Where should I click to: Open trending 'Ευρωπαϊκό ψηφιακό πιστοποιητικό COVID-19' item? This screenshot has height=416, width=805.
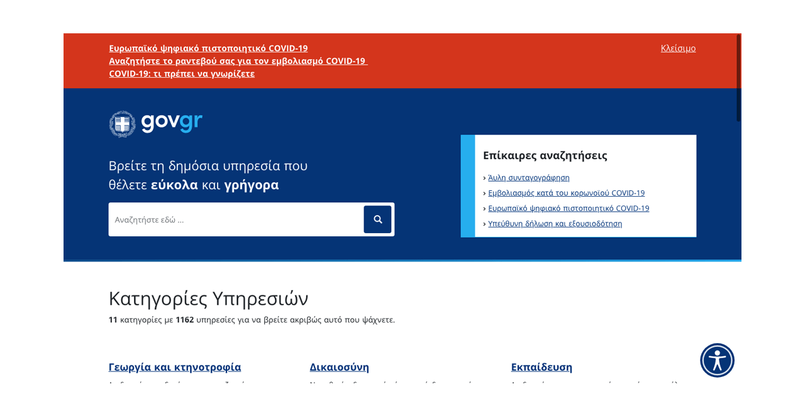pos(569,208)
